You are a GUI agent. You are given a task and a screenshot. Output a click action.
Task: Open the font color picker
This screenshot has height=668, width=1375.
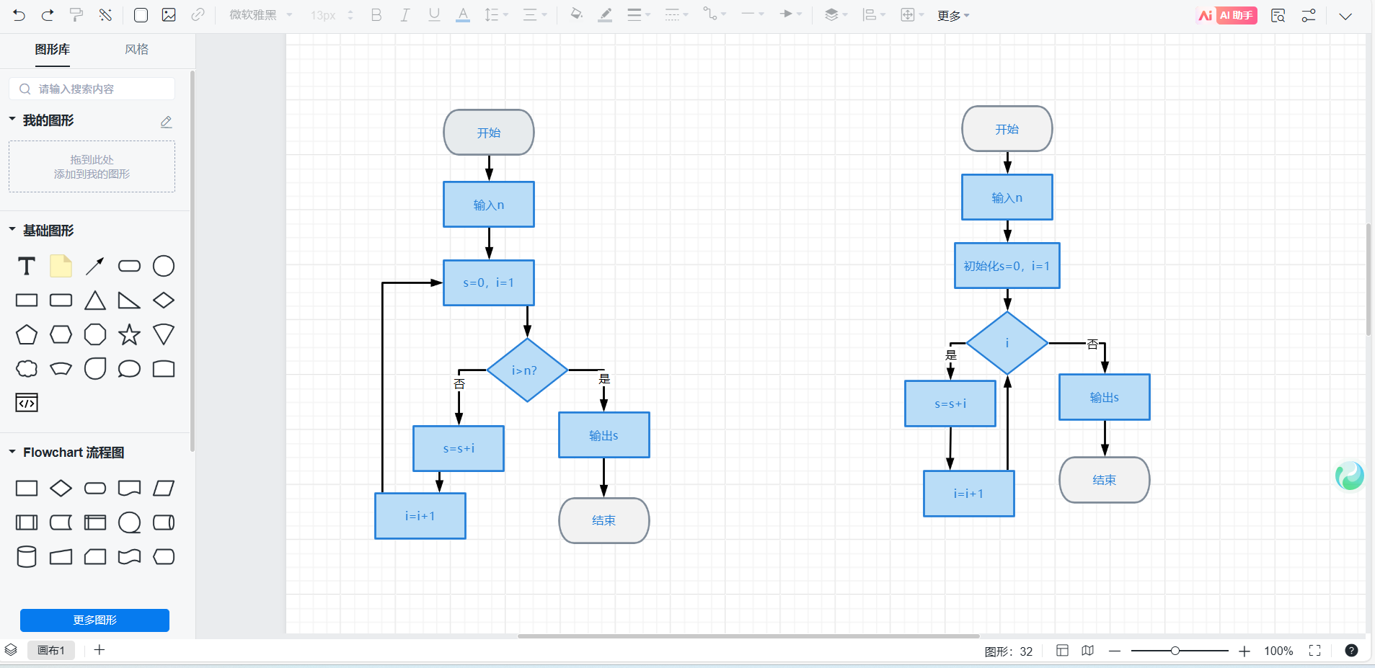[x=463, y=15]
